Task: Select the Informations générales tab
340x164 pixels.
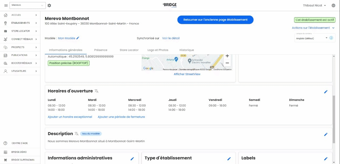Action: pyautogui.click(x=66, y=50)
